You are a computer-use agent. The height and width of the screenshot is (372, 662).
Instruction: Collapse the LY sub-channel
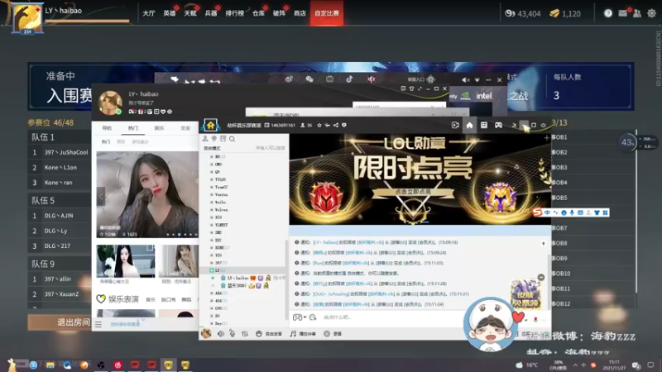click(x=212, y=270)
